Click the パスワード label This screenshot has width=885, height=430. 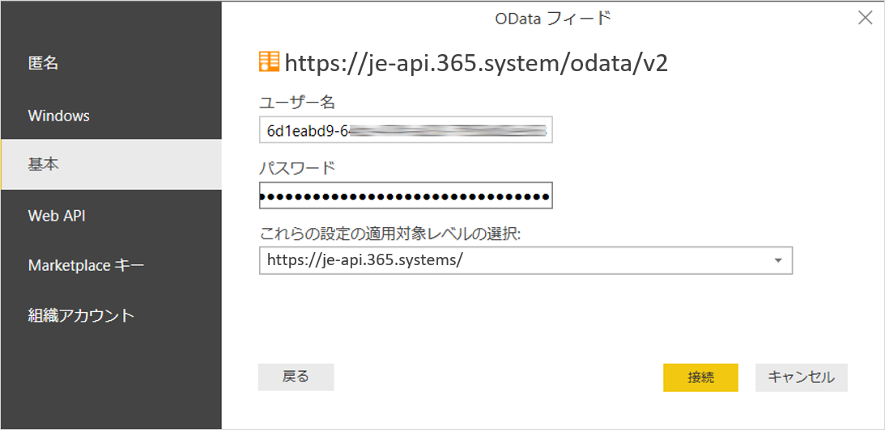coord(297,168)
